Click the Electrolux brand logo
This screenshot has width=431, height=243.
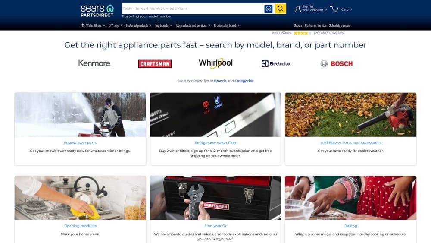pyautogui.click(x=276, y=64)
